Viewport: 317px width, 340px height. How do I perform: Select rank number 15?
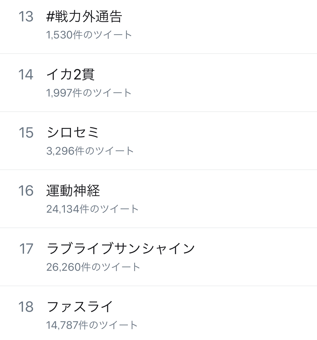click(26, 133)
